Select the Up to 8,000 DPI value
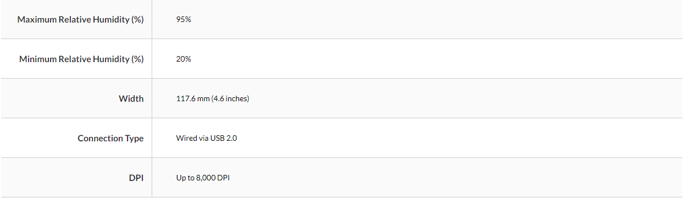 pos(203,178)
